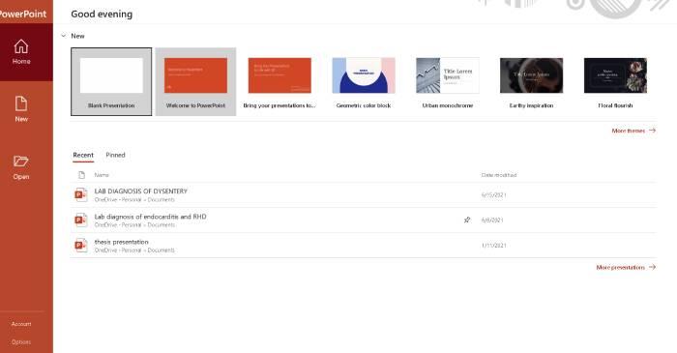The width and height of the screenshot is (677, 353).
Task: Select Bring your presentations to life template
Action: [x=280, y=81]
